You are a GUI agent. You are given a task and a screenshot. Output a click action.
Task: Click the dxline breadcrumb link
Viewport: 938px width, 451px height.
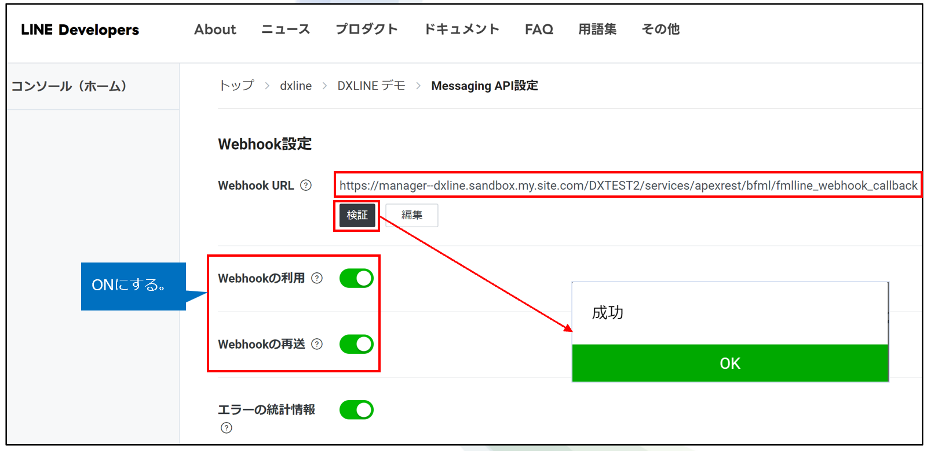click(295, 86)
